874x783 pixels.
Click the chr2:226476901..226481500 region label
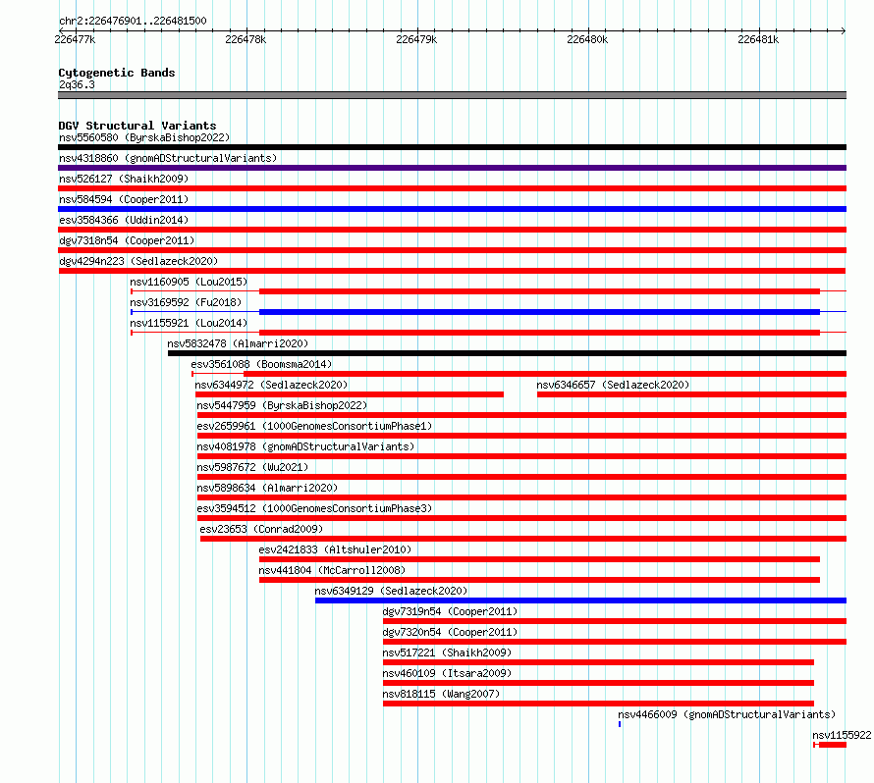[133, 21]
